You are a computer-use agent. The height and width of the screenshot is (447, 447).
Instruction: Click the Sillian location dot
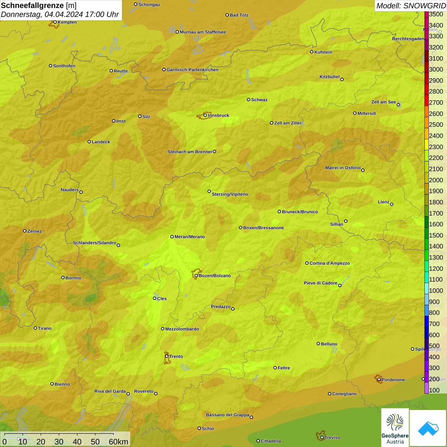[346, 221]
